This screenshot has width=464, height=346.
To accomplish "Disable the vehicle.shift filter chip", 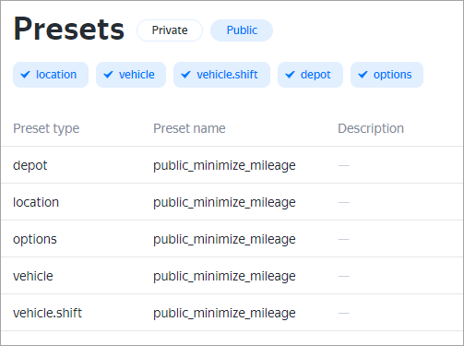I will tap(221, 75).
